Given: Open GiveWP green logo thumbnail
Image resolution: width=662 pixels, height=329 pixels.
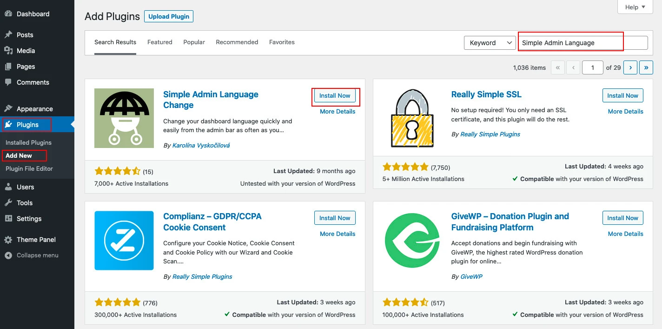Looking at the screenshot, I should point(412,241).
